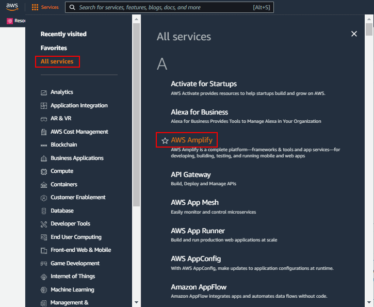
Task: Click the Containers category icon
Action: (x=44, y=185)
